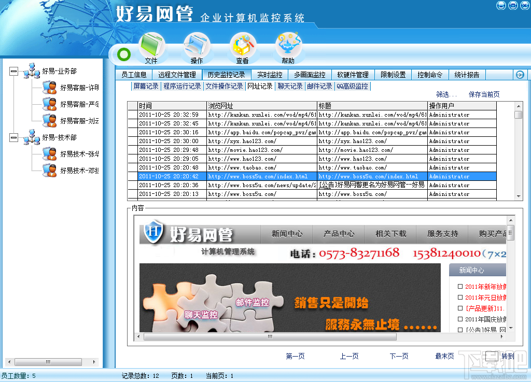Click 相关下载 in web preview nav
This screenshot has width=531, height=382.
[390, 234]
